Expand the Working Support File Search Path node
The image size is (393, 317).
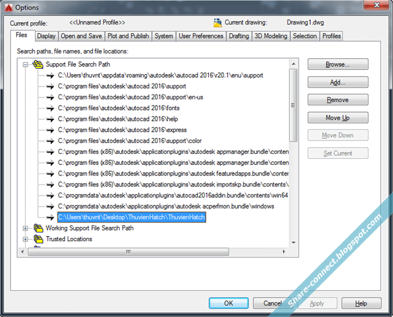[x=25, y=228]
